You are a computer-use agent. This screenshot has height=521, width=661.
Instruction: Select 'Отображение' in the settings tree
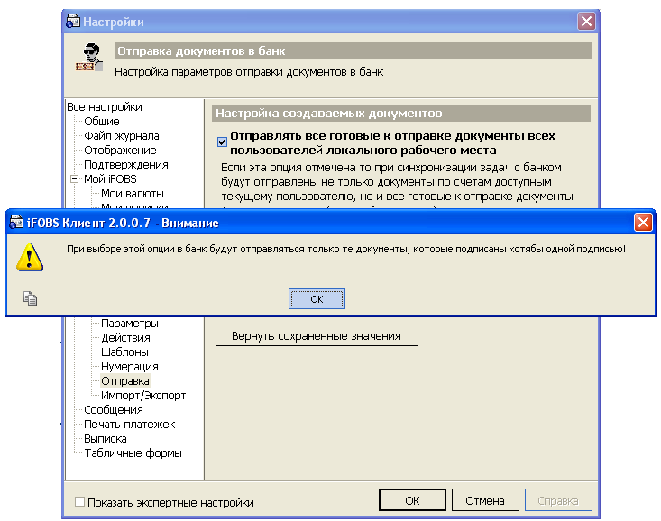120,150
